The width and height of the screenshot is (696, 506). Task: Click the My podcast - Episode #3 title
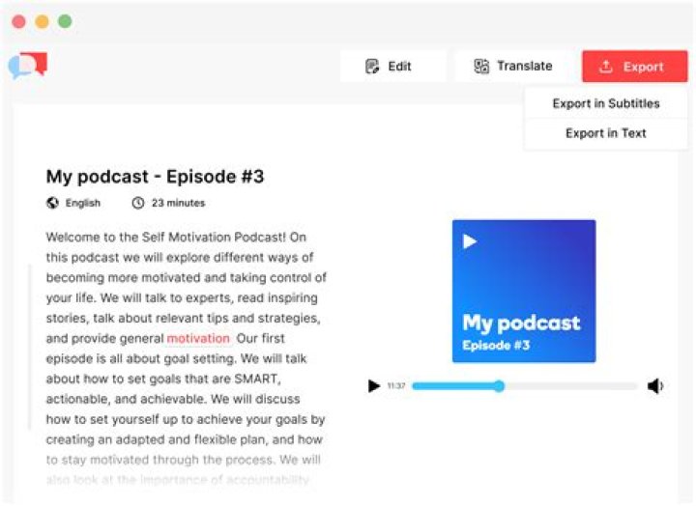[x=155, y=177]
